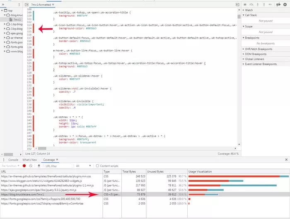The width and height of the screenshot is (290, 219).
Task: Toggle the debugger sidebar with the hide-debugger icon
Action: point(238,5)
